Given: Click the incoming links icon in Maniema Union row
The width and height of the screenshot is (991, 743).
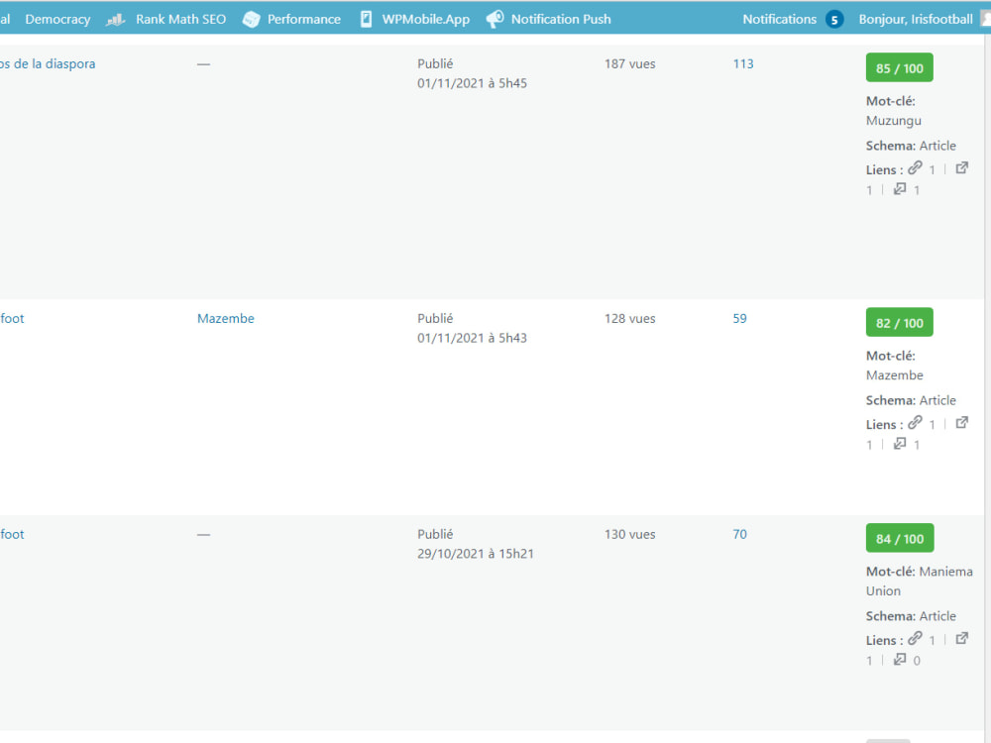Looking at the screenshot, I should tap(900, 659).
